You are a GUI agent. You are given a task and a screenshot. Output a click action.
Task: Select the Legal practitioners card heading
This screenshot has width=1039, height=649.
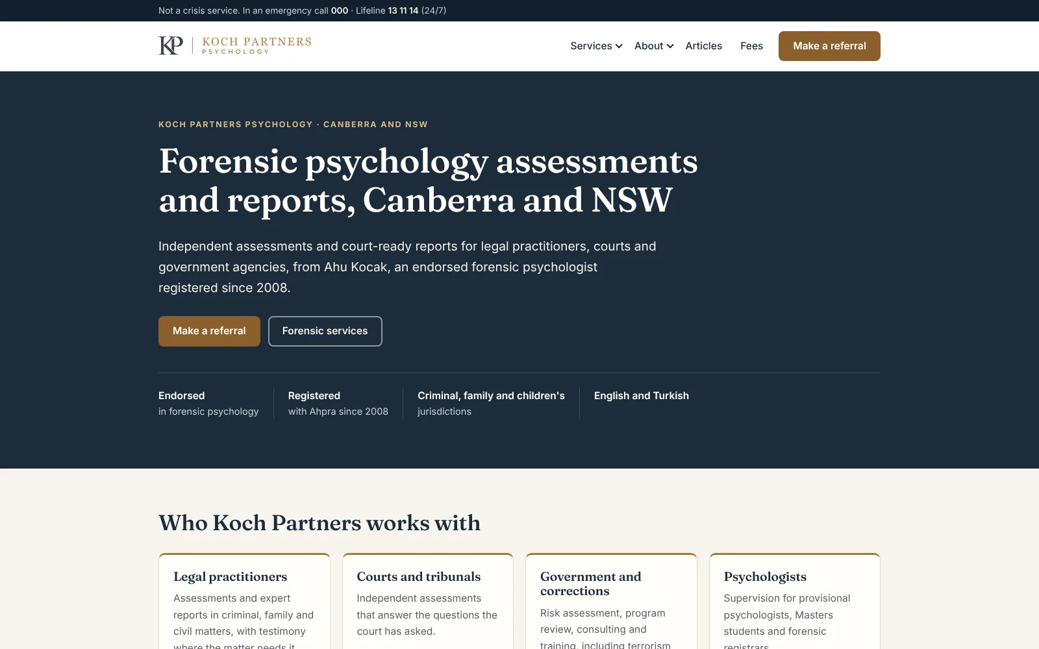(x=230, y=577)
